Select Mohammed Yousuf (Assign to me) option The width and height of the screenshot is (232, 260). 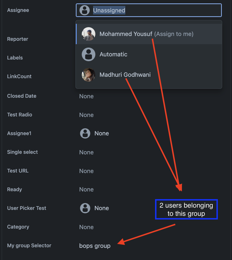point(146,34)
